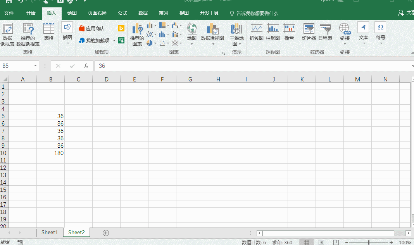Open the Illustrations (插图) menu
The width and height of the screenshot is (414, 245).
coord(67,33)
